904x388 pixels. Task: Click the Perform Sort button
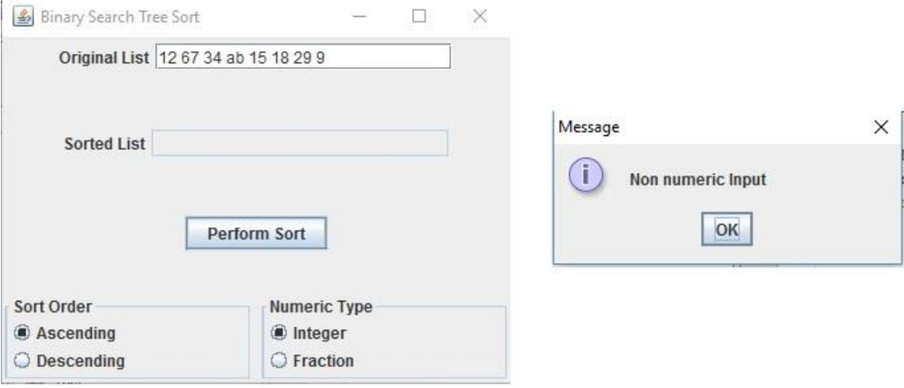pyautogui.click(x=256, y=234)
